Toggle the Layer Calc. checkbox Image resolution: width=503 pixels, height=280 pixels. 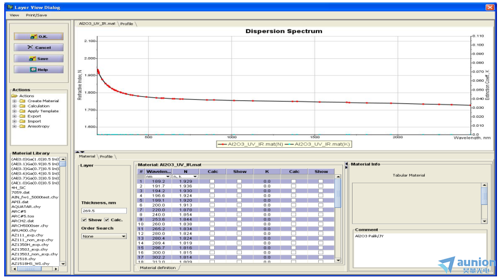click(107, 220)
